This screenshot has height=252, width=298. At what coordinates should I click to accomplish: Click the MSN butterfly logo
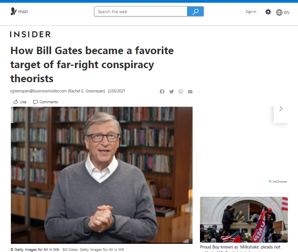coord(14,11)
